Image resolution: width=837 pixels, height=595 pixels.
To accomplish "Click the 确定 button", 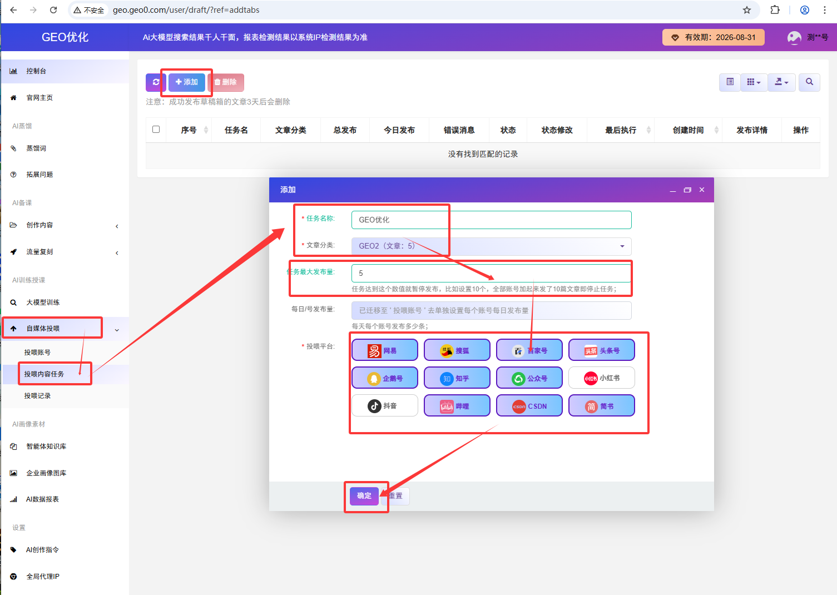I will click(364, 496).
